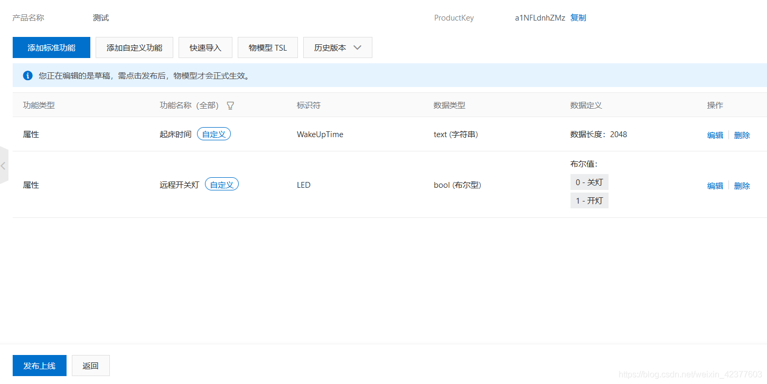Click the 功能名称（全部） column header
Image resolution: width=767 pixels, height=384 pixels.
[x=189, y=105]
